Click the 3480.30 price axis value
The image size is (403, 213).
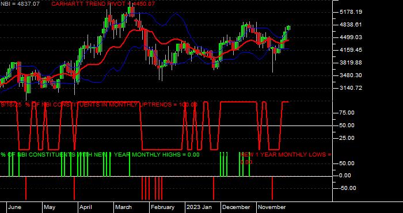351,75
